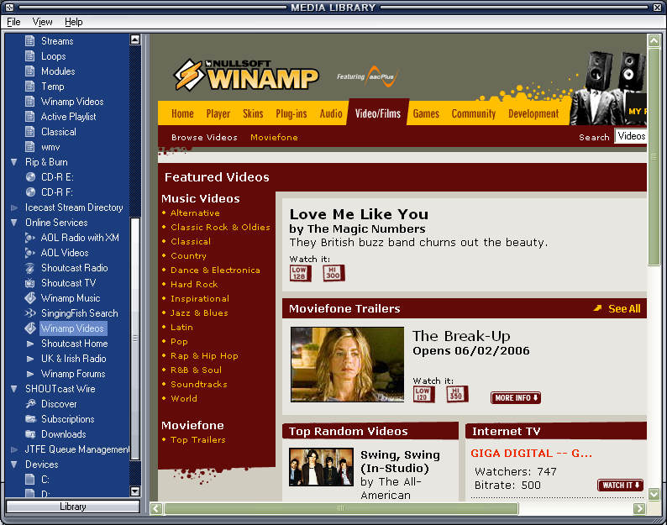Click the Downloads folder icon
The image size is (667, 525).
click(30, 434)
